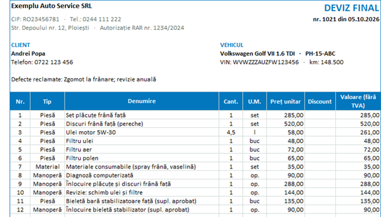Select cell 'Materiale consumabile (spray frână, vaselină)'
Image resolution: width=381 pixels, height=217 pixels.
(142, 167)
